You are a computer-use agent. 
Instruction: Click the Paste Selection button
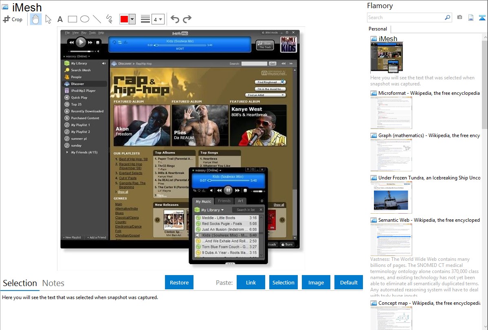click(x=283, y=282)
